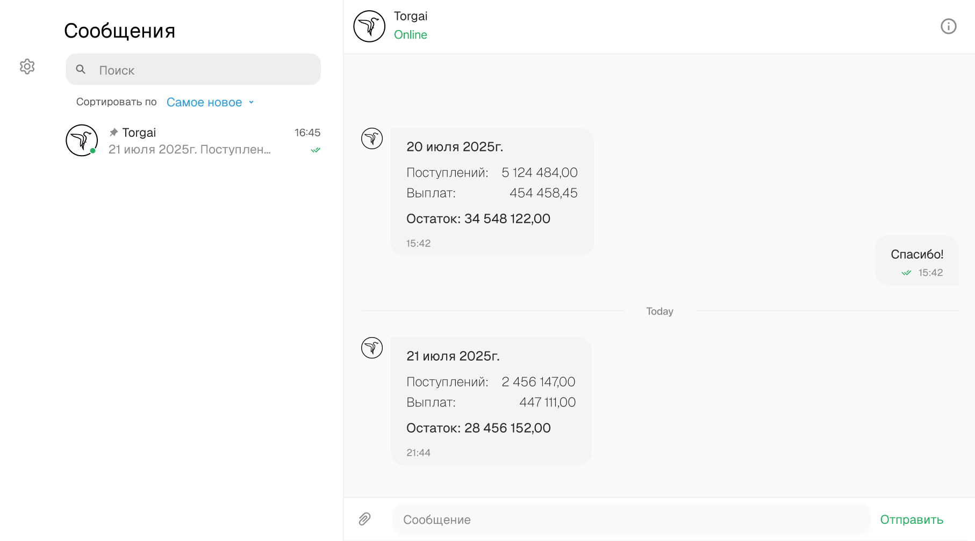
Task: Click the 21 июля message preview in list
Action: tap(189, 150)
